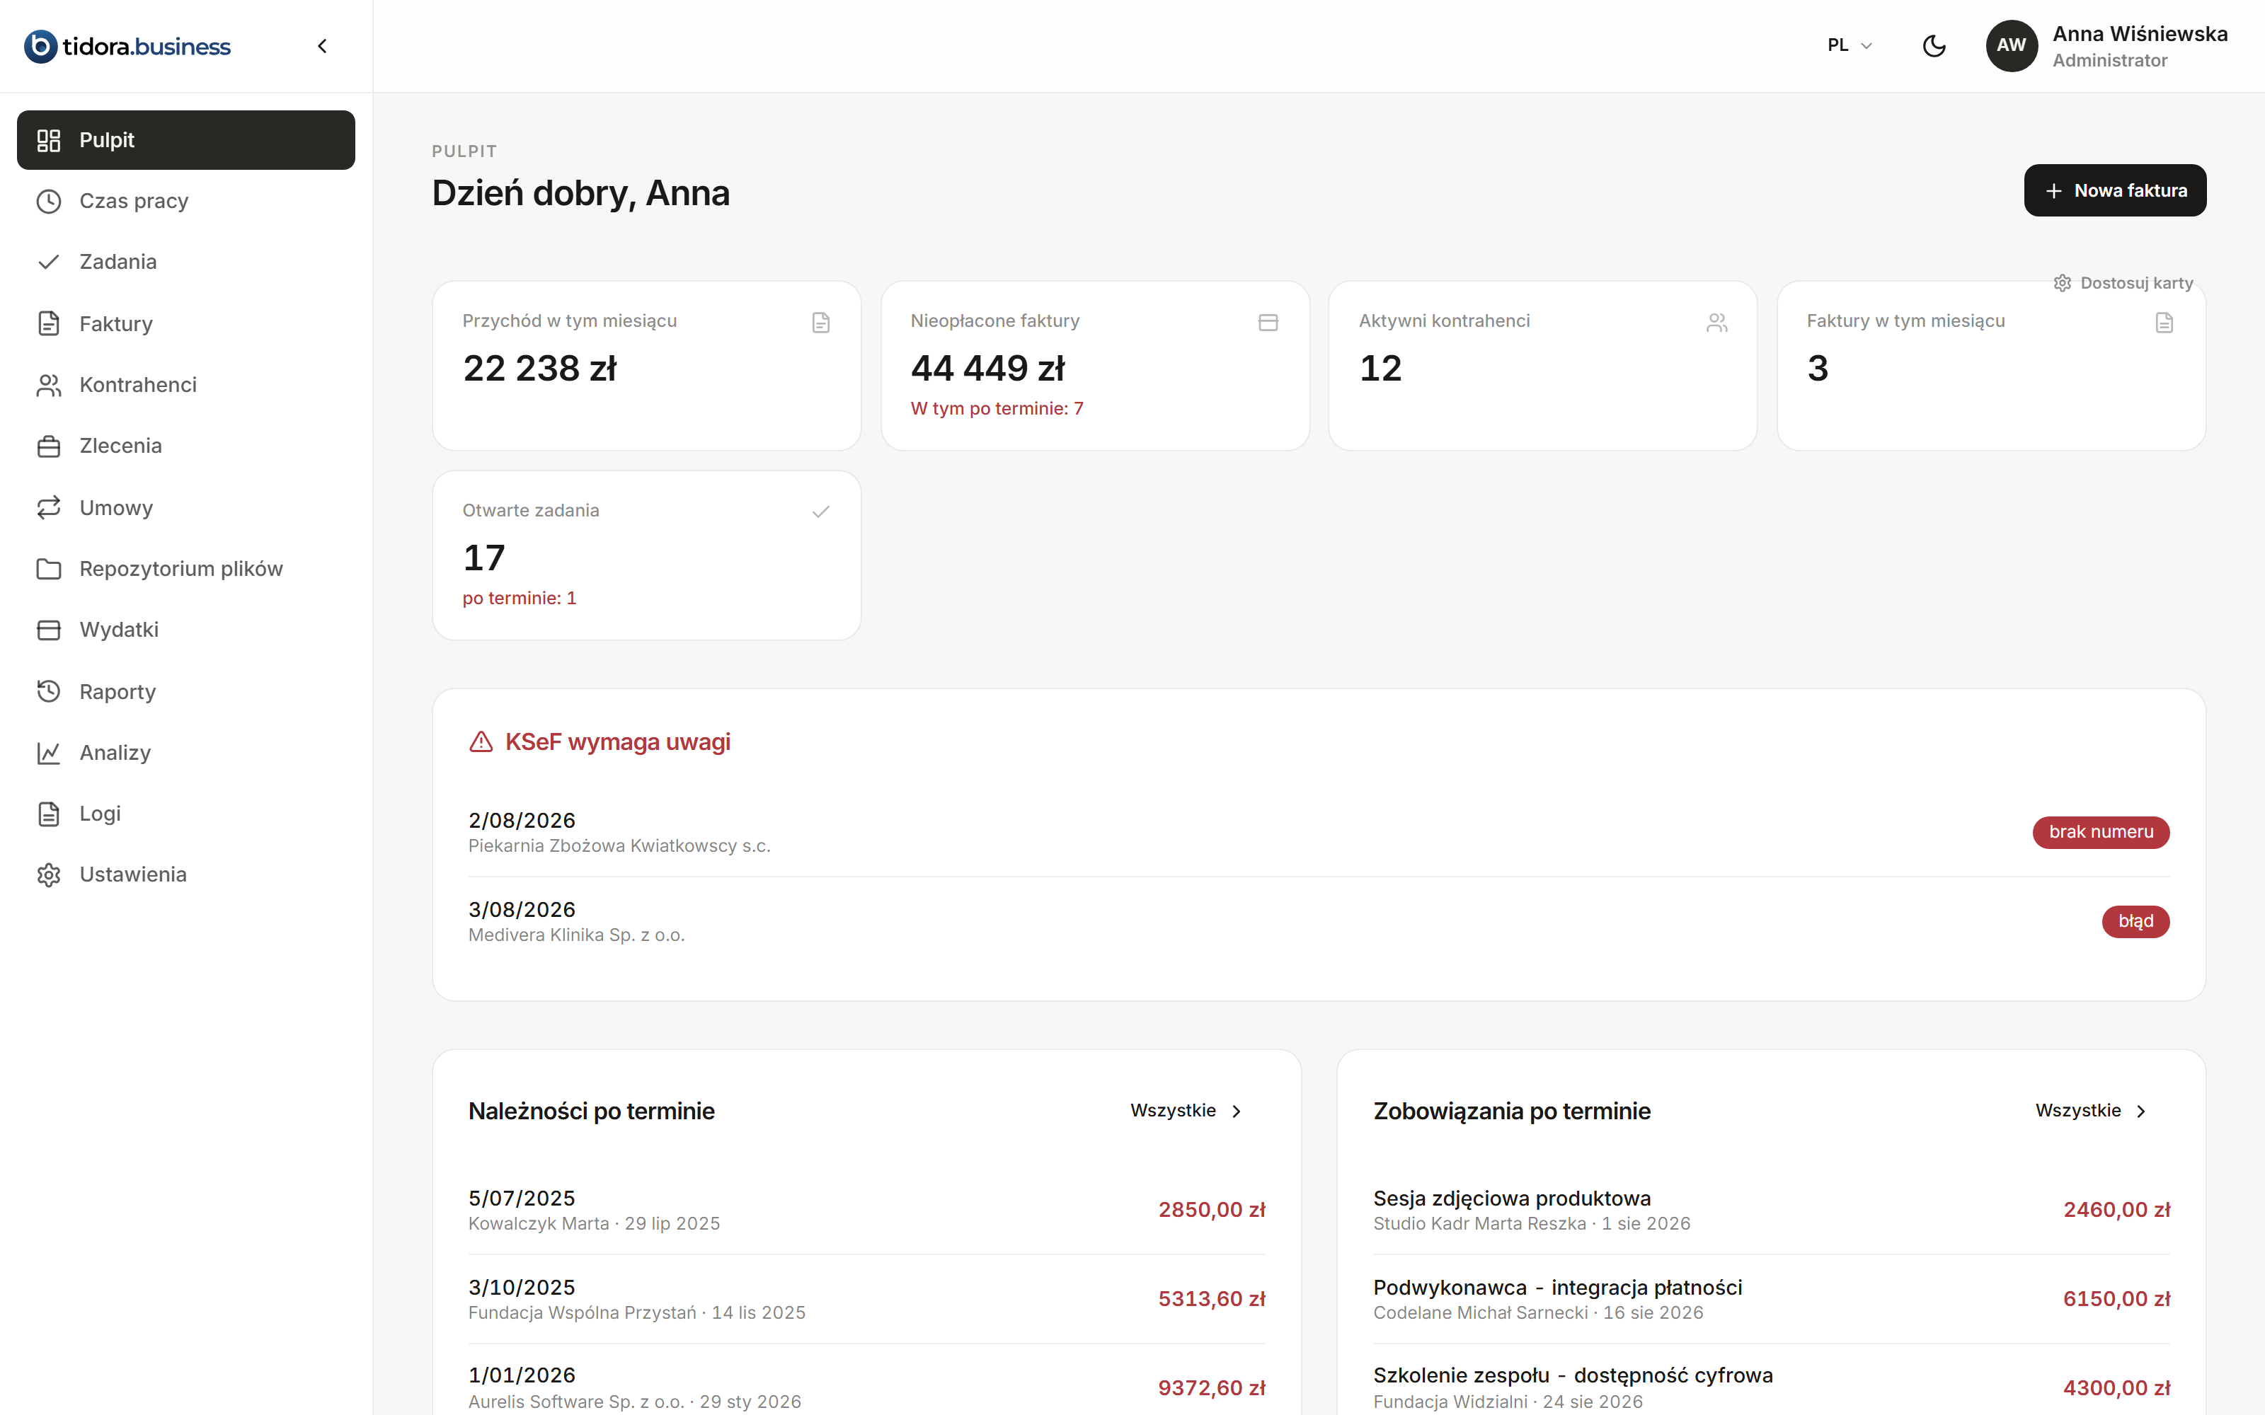Click the Dostosuj karty link

pyautogui.click(x=2123, y=282)
